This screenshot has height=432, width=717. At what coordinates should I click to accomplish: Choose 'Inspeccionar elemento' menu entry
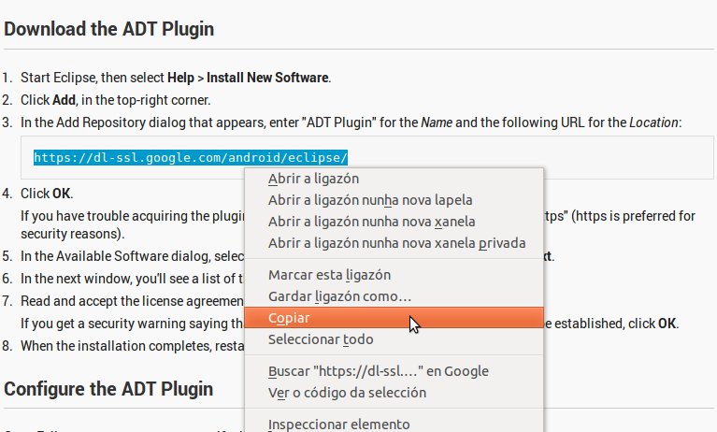394,425
